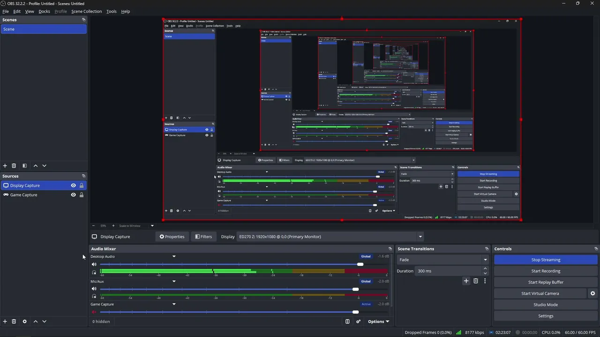
Task: Open Virtual Camera configuration gear
Action: pos(592,293)
